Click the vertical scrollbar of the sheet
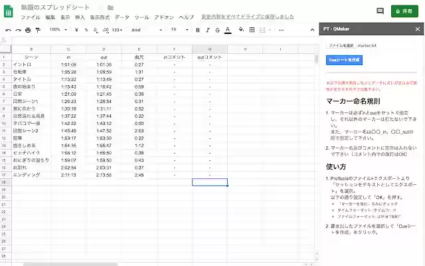425x266 pixels. (316, 59)
